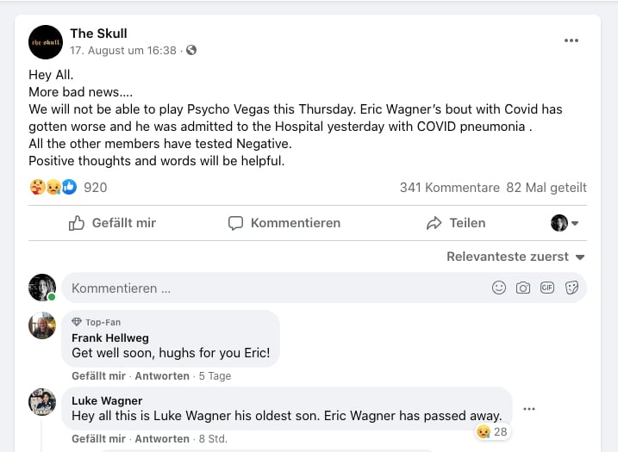Click the reaction emojis next to 920

[53, 187]
